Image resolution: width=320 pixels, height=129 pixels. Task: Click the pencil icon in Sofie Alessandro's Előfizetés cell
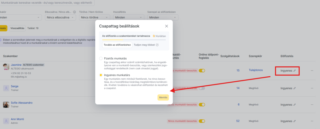(x=294, y=104)
